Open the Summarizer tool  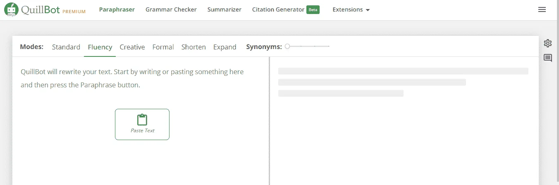coord(225,9)
